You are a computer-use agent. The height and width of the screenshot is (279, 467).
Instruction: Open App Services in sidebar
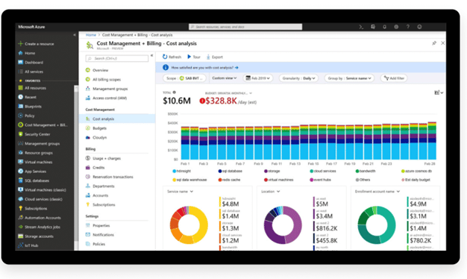coord(32,172)
